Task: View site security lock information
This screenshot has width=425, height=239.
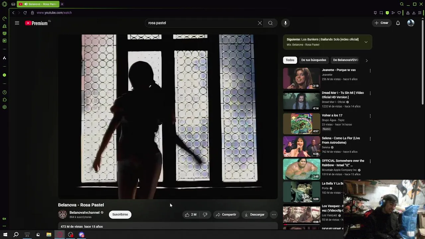Action: tap(32, 13)
